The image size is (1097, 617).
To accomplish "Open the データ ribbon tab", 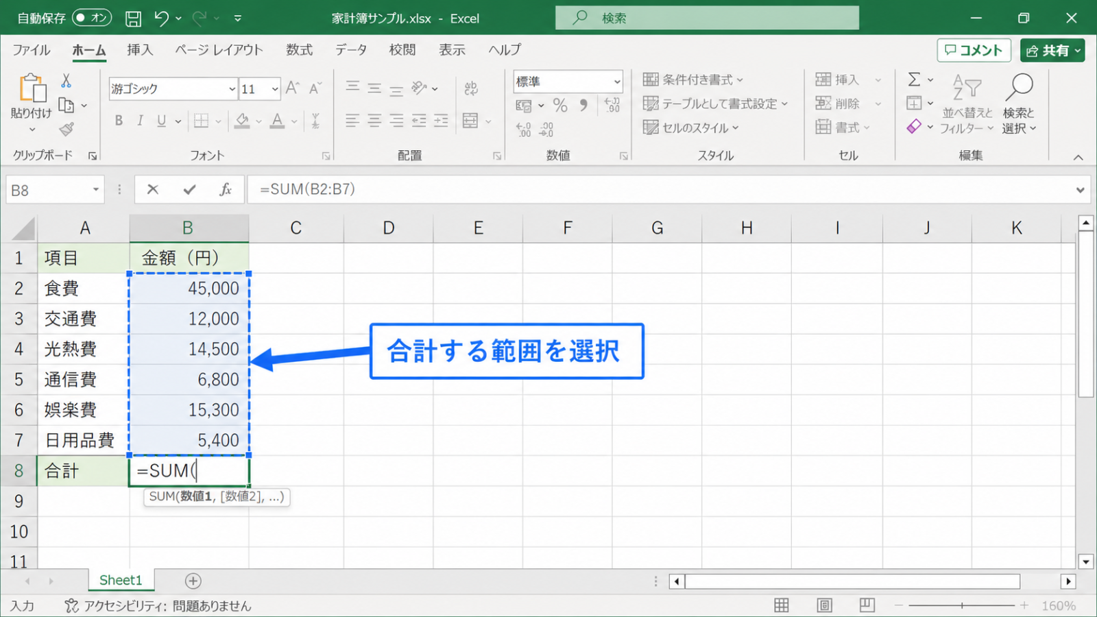I will tap(351, 50).
